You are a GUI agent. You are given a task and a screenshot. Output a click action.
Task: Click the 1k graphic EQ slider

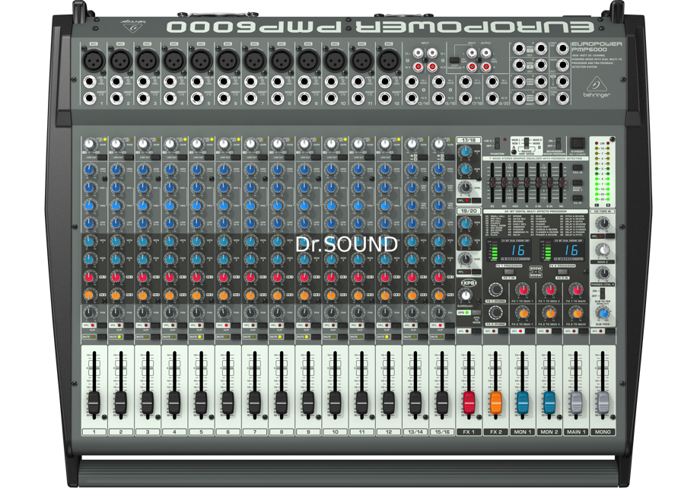pos(527,181)
